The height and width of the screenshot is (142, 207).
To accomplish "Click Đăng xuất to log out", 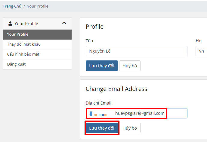I will click(x=37, y=64).
